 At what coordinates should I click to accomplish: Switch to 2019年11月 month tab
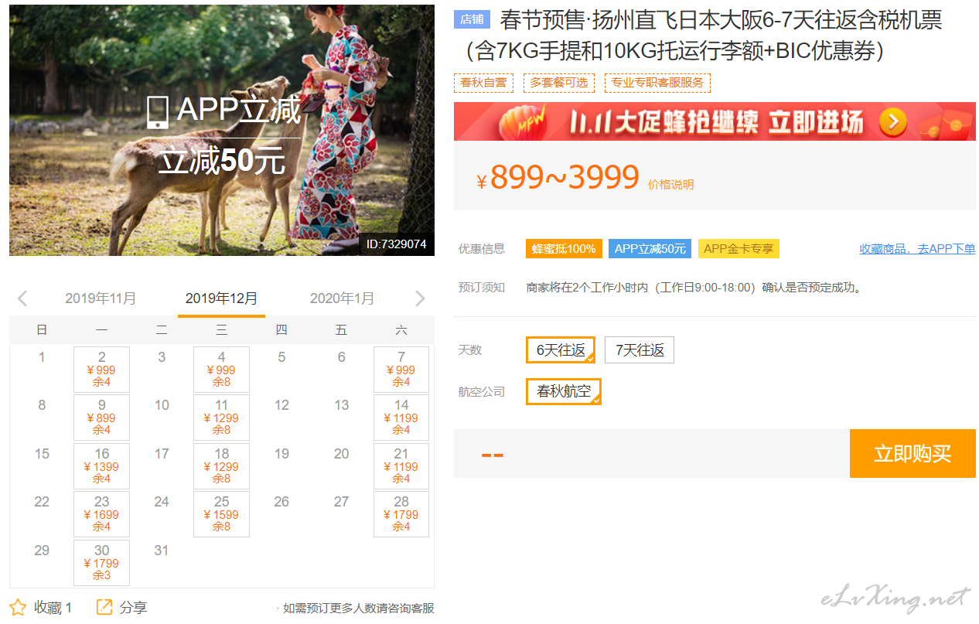click(101, 298)
